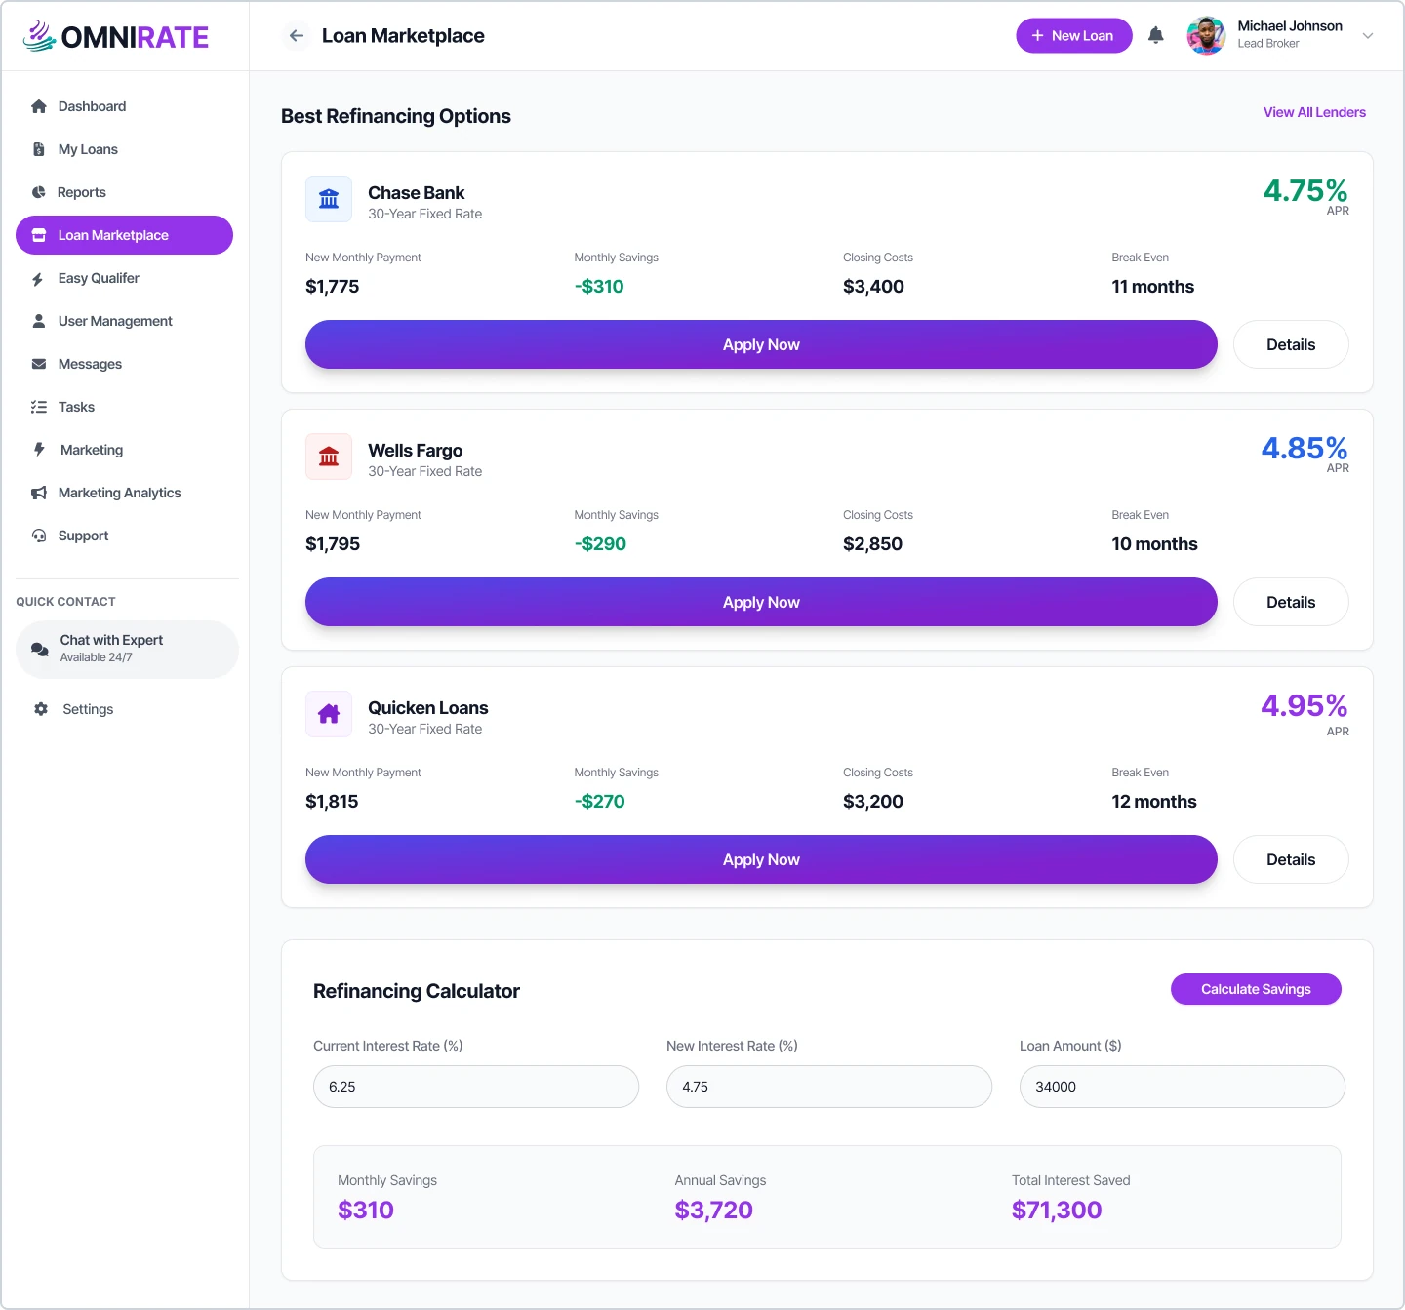Open Support page
1405x1310 pixels.
pyautogui.click(x=124, y=536)
